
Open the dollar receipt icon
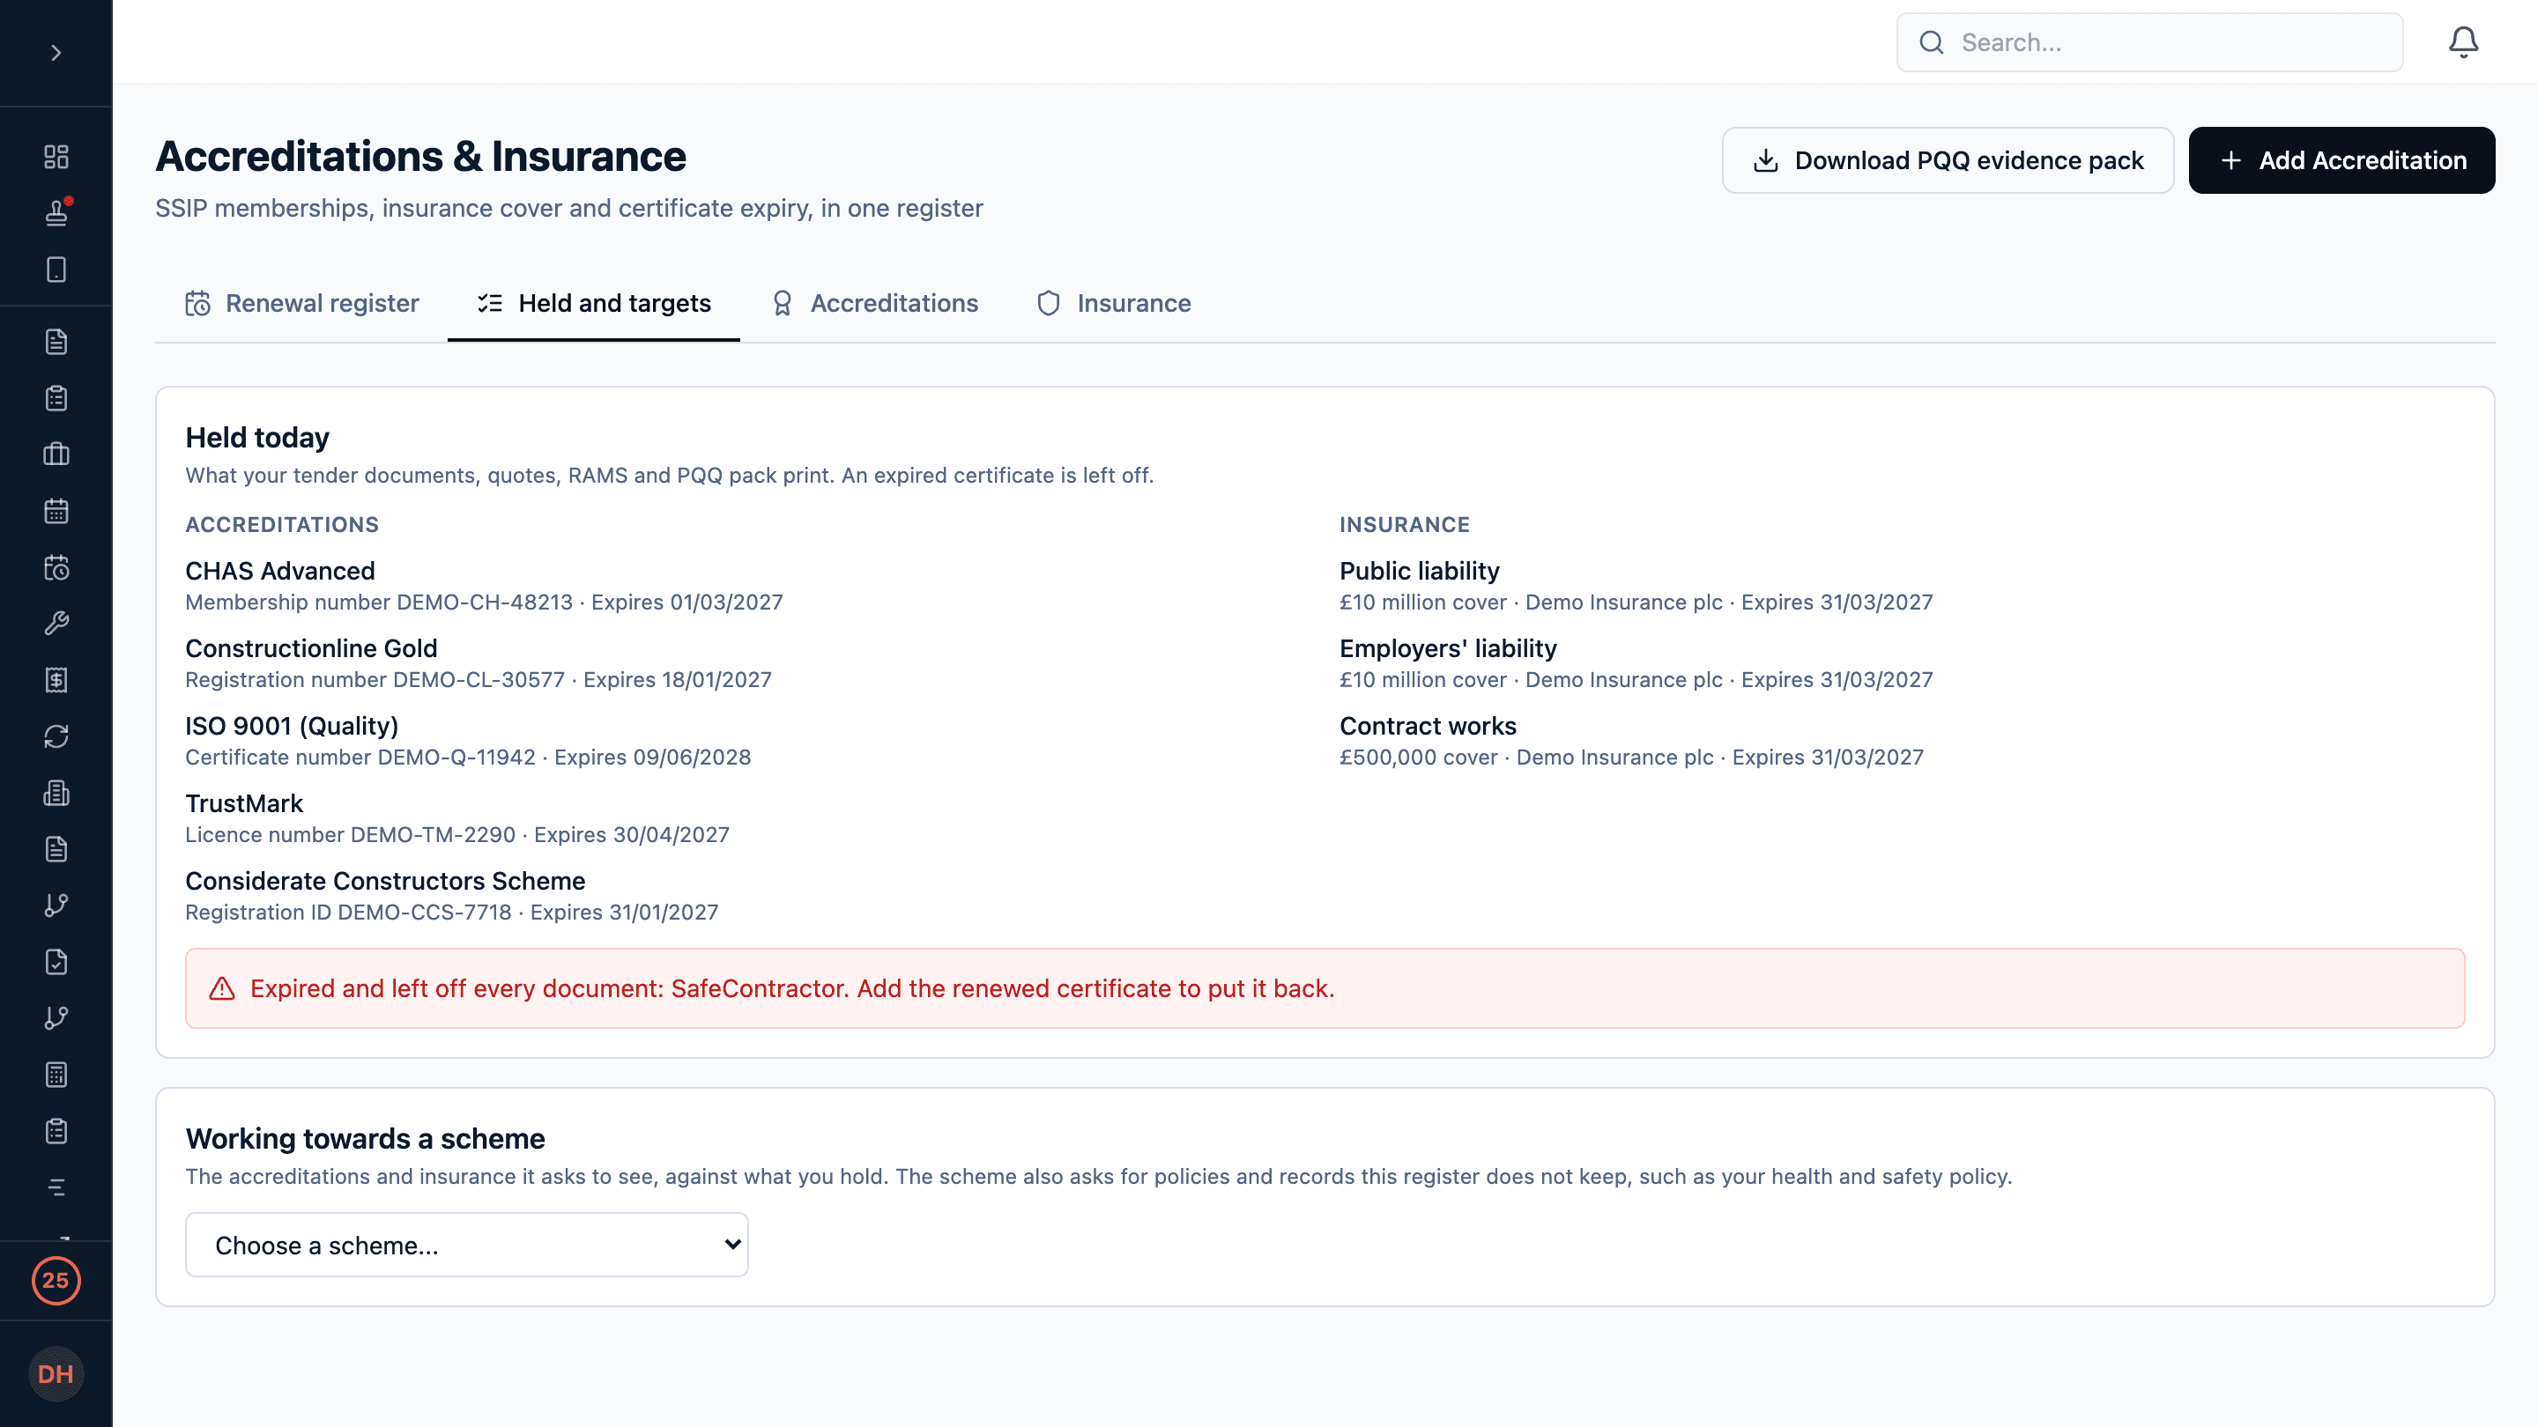[x=56, y=681]
